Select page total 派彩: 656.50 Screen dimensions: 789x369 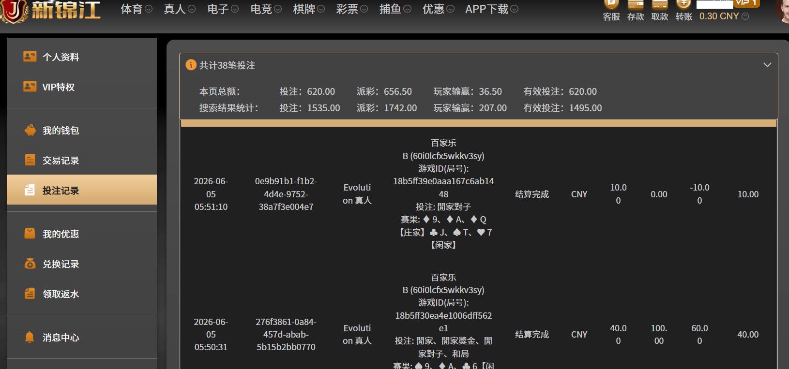click(x=384, y=91)
